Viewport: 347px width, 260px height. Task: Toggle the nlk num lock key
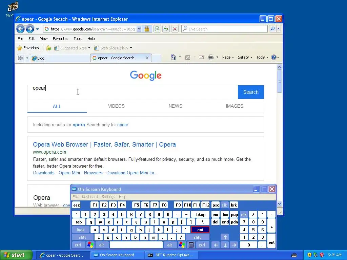point(244,214)
